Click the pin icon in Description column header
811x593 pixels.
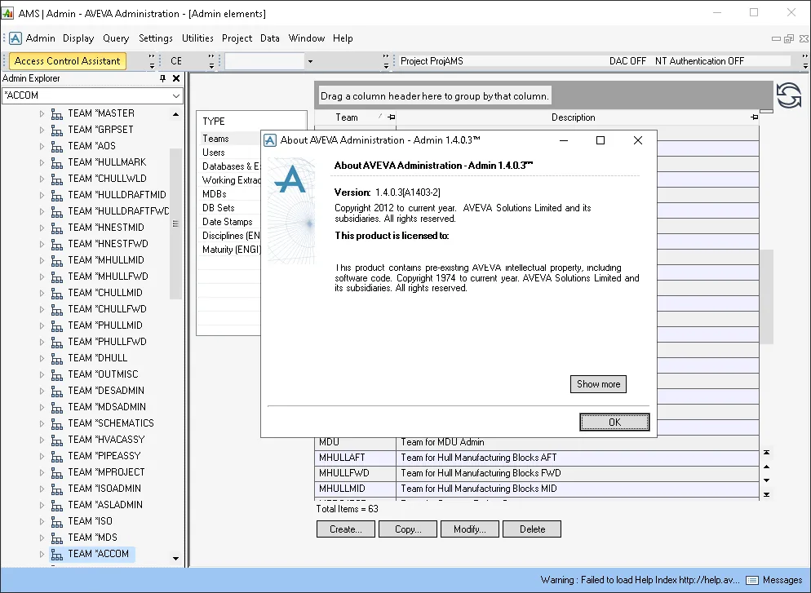pyautogui.click(x=755, y=117)
